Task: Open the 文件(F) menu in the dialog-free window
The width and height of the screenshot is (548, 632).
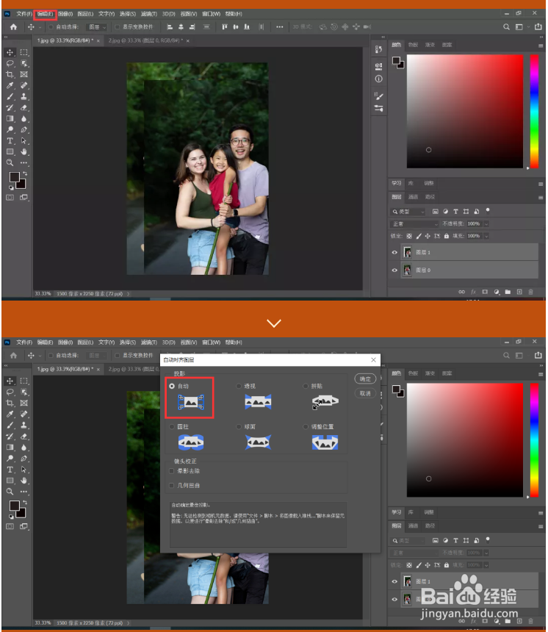Action: point(24,14)
